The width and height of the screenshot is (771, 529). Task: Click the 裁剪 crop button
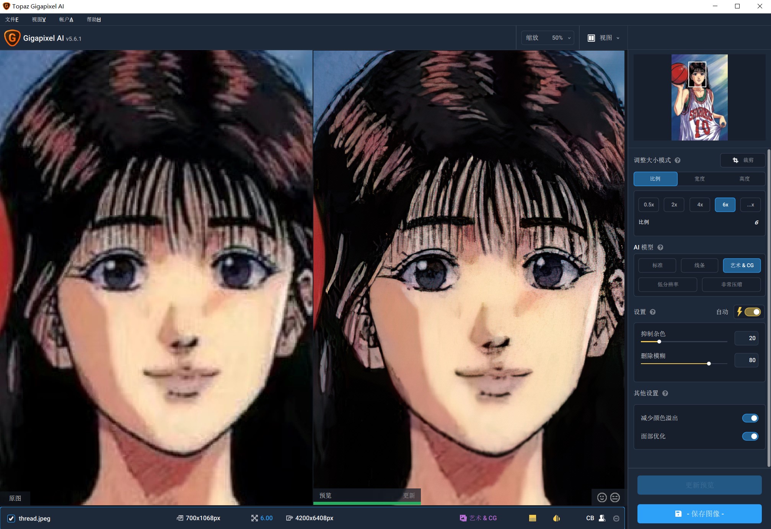tap(743, 160)
